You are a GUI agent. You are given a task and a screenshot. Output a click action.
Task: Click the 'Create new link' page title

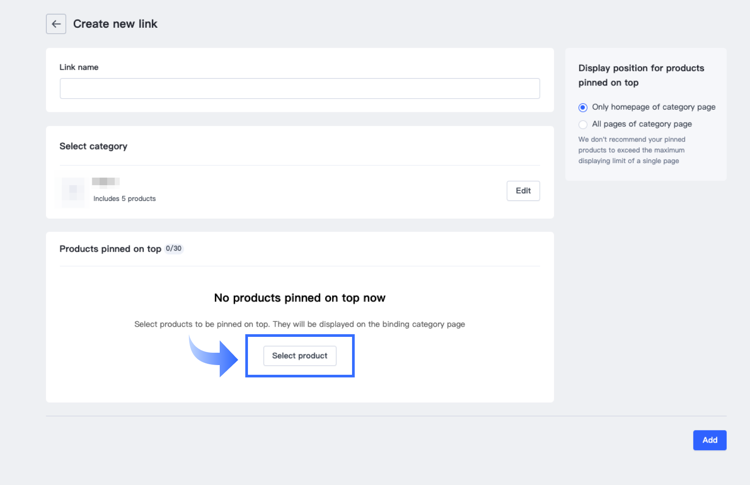point(115,24)
